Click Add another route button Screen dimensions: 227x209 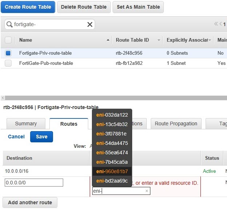[x=30, y=202]
